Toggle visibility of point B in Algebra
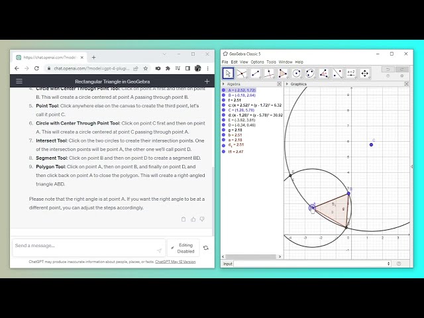Viewport: 424px width, 318px height. 223,95
